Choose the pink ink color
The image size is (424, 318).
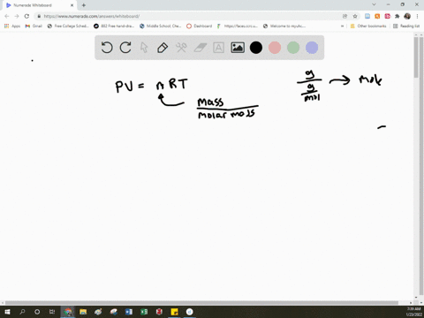pyautogui.click(x=275, y=48)
